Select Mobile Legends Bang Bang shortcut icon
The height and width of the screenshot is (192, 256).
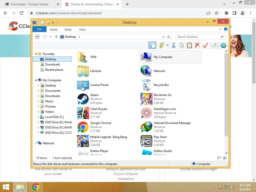(x=83, y=141)
